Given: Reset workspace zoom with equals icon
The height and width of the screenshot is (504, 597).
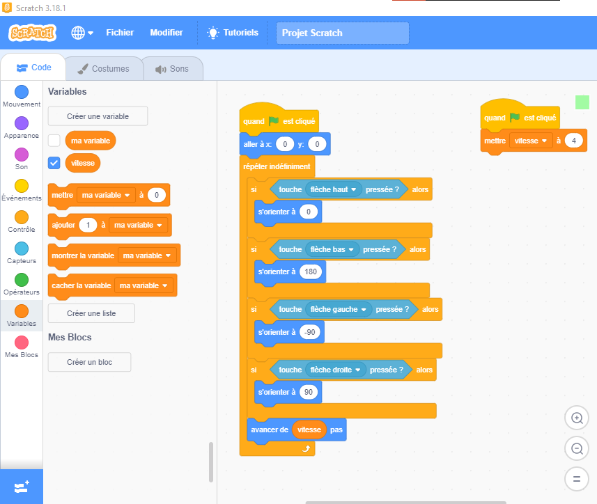Looking at the screenshot, I should click(x=576, y=479).
